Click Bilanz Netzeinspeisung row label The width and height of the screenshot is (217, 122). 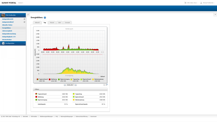(x=79, y=100)
